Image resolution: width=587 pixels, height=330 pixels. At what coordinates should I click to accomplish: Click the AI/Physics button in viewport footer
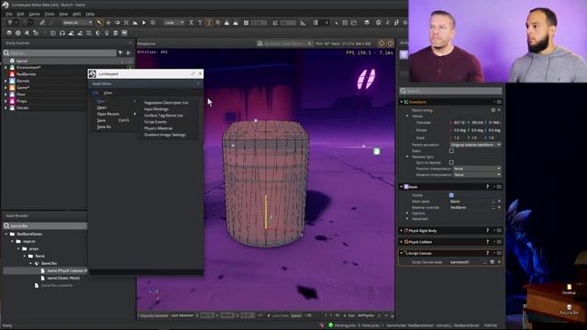(365, 315)
